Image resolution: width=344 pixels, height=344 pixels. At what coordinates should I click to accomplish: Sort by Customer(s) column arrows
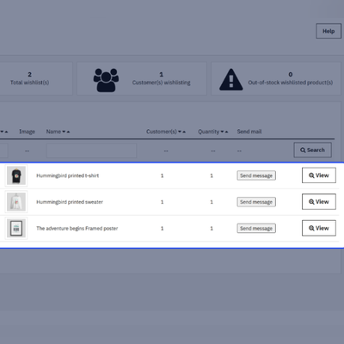tap(182, 132)
